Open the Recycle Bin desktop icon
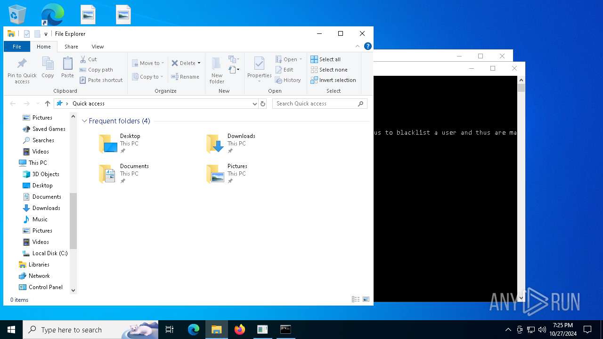The image size is (603, 339). tap(17, 14)
